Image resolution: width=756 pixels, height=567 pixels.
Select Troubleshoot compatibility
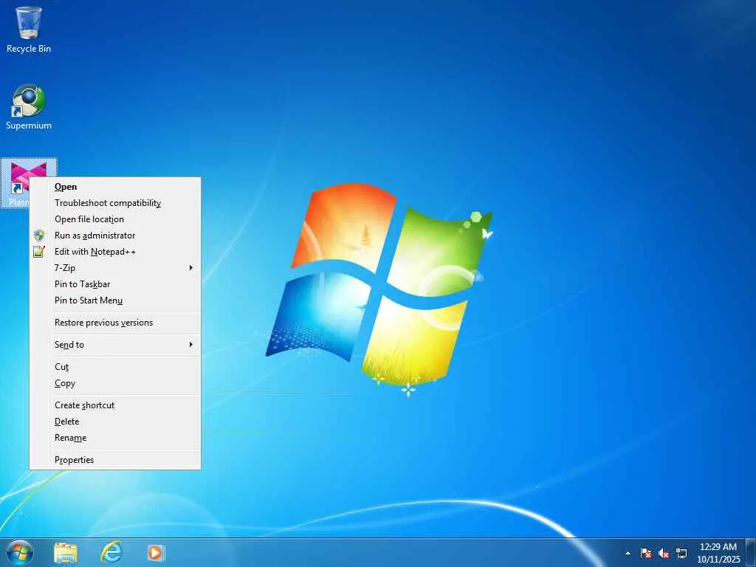(x=114, y=203)
